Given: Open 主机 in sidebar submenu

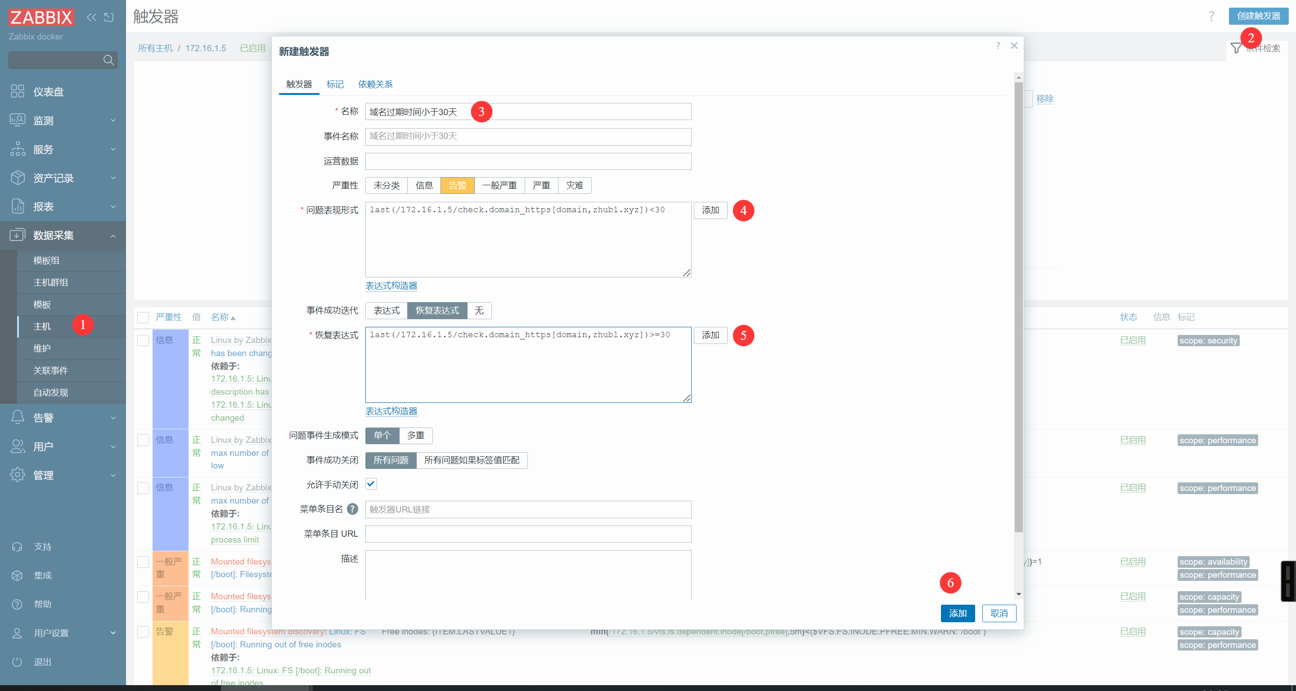Looking at the screenshot, I should pyautogui.click(x=72, y=326).
